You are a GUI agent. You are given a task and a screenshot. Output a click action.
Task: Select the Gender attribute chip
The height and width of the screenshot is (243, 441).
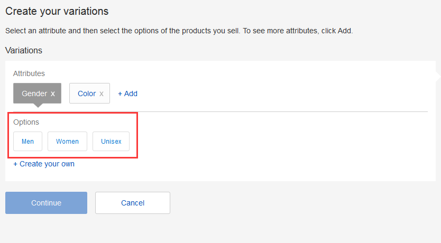[34, 94]
